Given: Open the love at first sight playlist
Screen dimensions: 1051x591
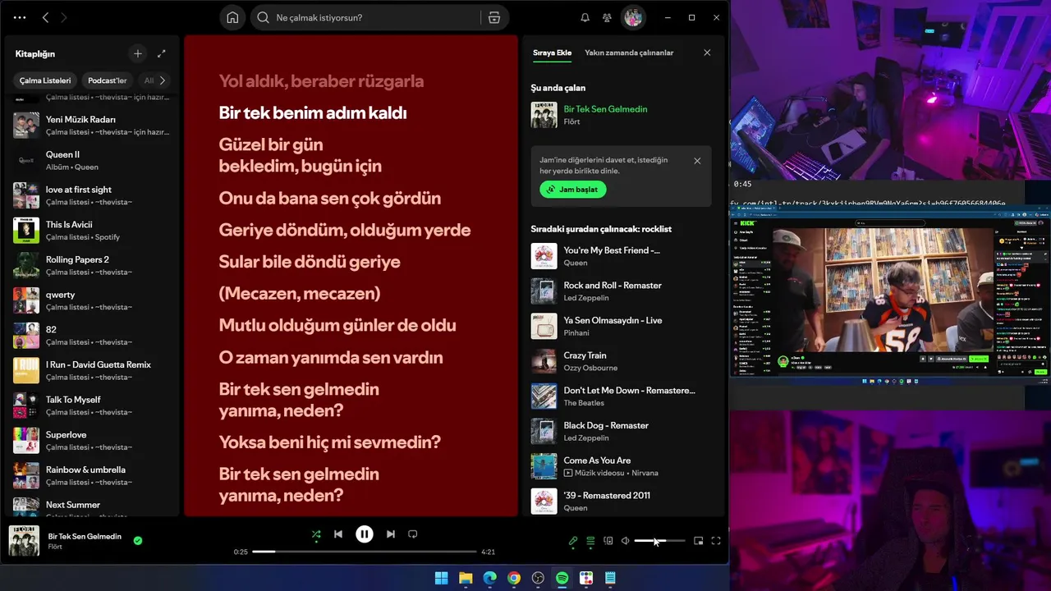Looking at the screenshot, I should (92, 195).
